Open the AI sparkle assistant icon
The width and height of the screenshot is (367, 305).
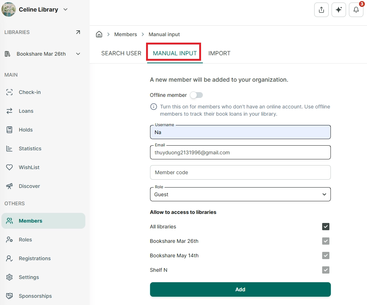click(x=339, y=10)
